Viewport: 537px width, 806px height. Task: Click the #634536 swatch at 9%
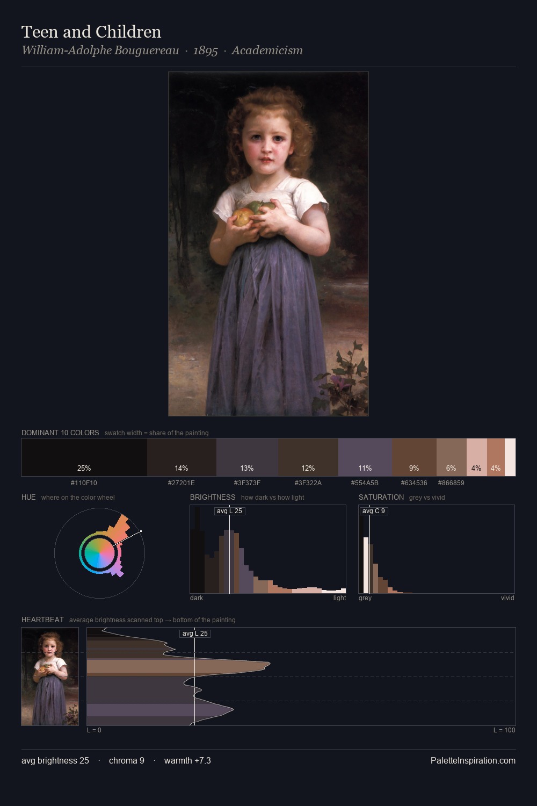click(x=414, y=457)
